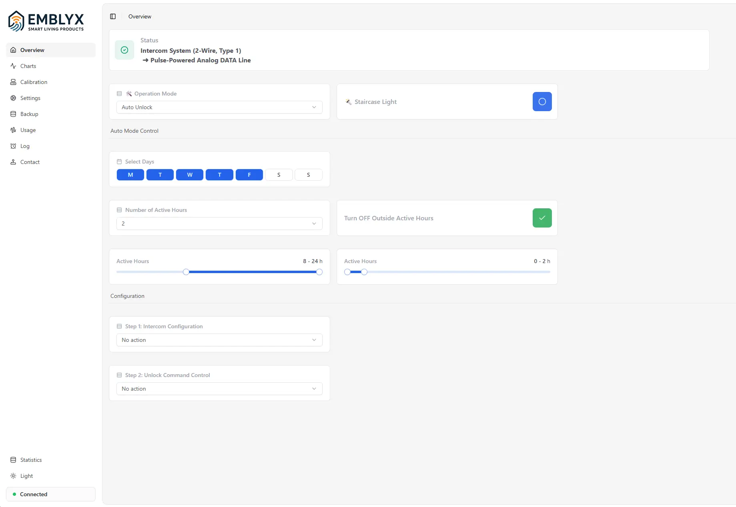This screenshot has height=507, width=736.
Task: Expand the Operation Mode dropdown
Action: (219, 107)
